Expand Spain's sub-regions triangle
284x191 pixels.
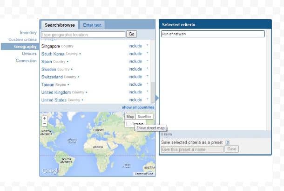68,62
